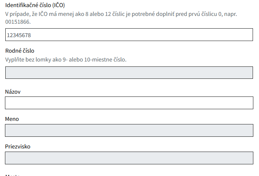Screen dimensions: 259x176
Task: Click the 'Meno' field label
Action: tap(12, 119)
